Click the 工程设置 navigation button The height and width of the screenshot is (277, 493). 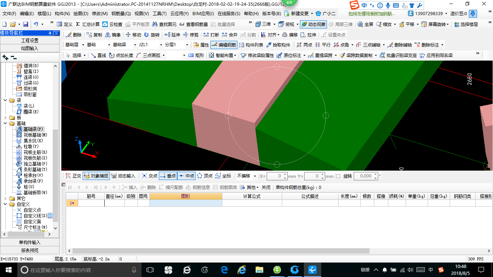click(30, 40)
